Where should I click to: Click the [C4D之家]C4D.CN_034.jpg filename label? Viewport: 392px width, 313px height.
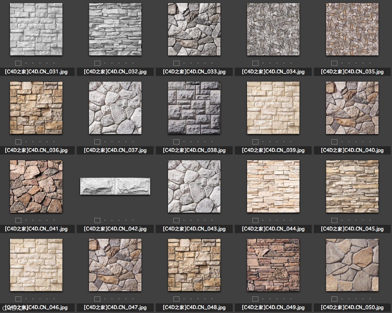(273, 72)
